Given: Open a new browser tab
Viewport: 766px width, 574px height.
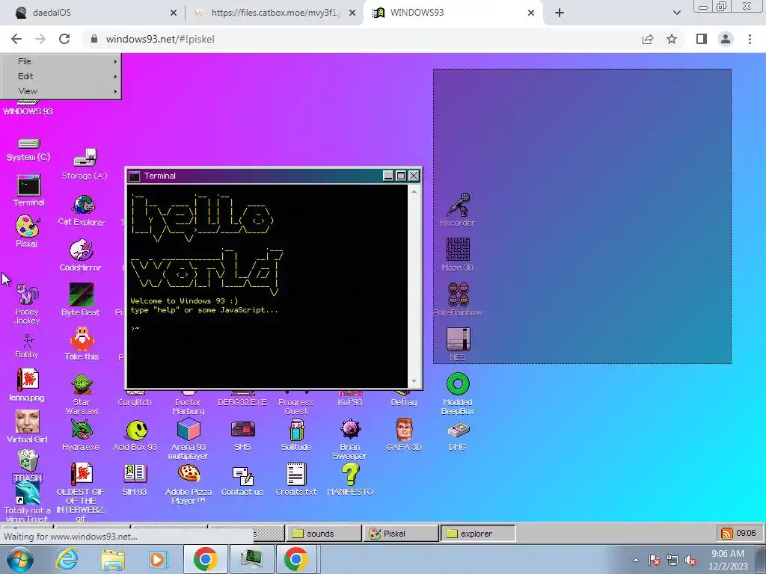Looking at the screenshot, I should pos(560,13).
